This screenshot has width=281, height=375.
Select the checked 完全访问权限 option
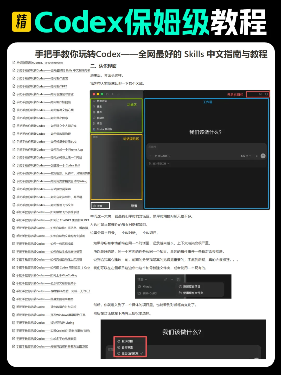(x=130, y=353)
